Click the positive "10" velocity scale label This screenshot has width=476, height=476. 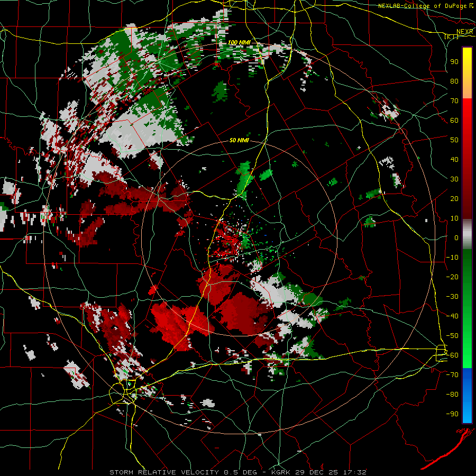454,218
